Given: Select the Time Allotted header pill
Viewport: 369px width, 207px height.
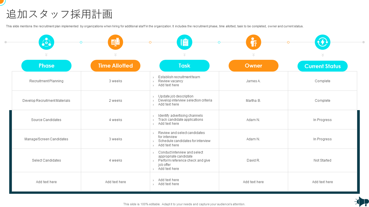Looking at the screenshot, I should click(x=115, y=66).
